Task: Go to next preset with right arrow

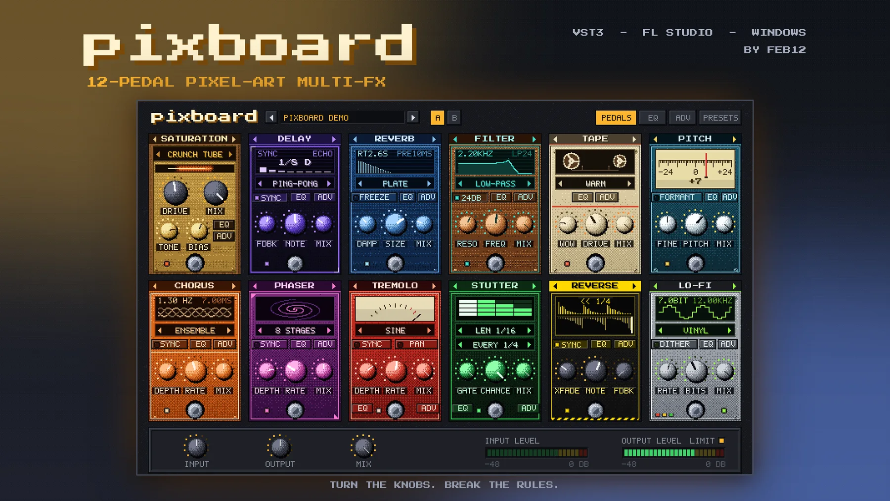Action: pos(413,117)
